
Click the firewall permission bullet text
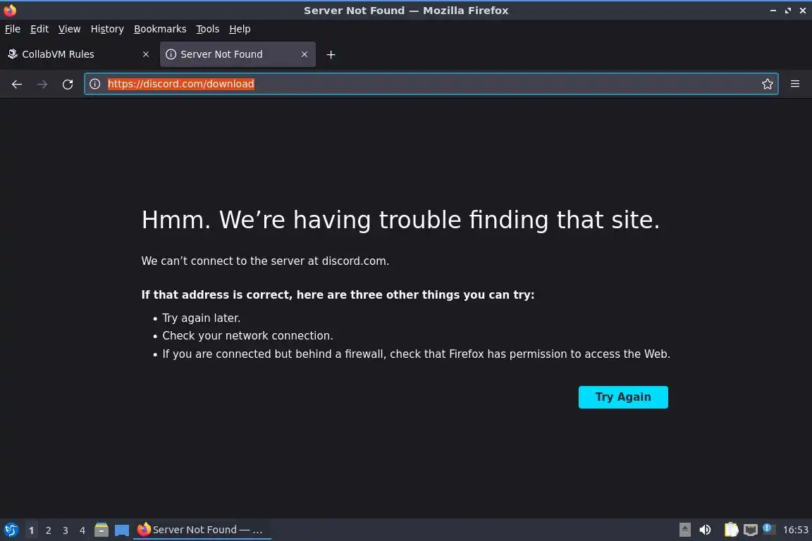[x=417, y=354]
